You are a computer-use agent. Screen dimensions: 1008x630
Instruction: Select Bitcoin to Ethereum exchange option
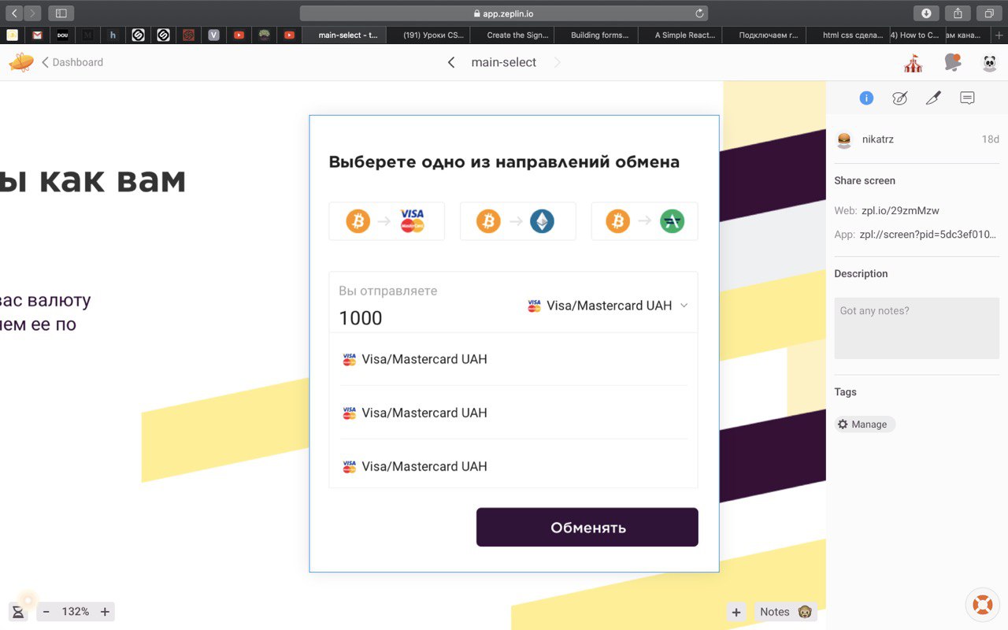pos(517,221)
